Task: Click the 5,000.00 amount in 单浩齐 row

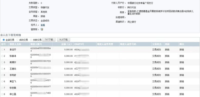Action: [x=68, y=50]
